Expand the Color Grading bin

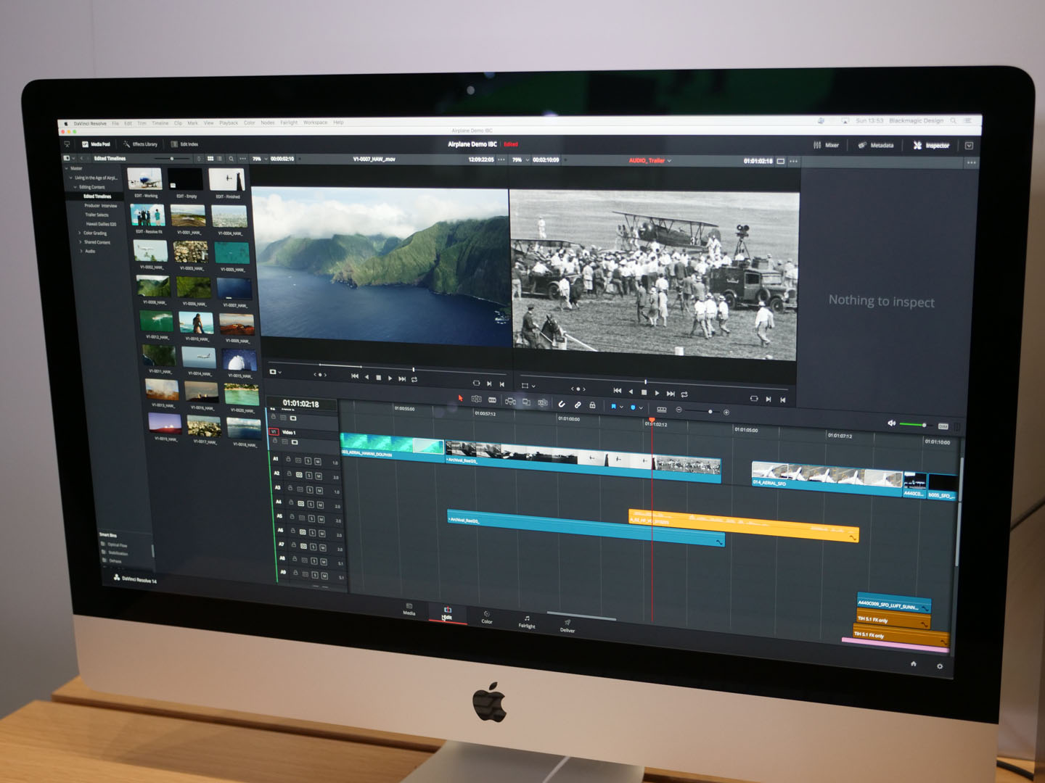pyautogui.click(x=80, y=233)
